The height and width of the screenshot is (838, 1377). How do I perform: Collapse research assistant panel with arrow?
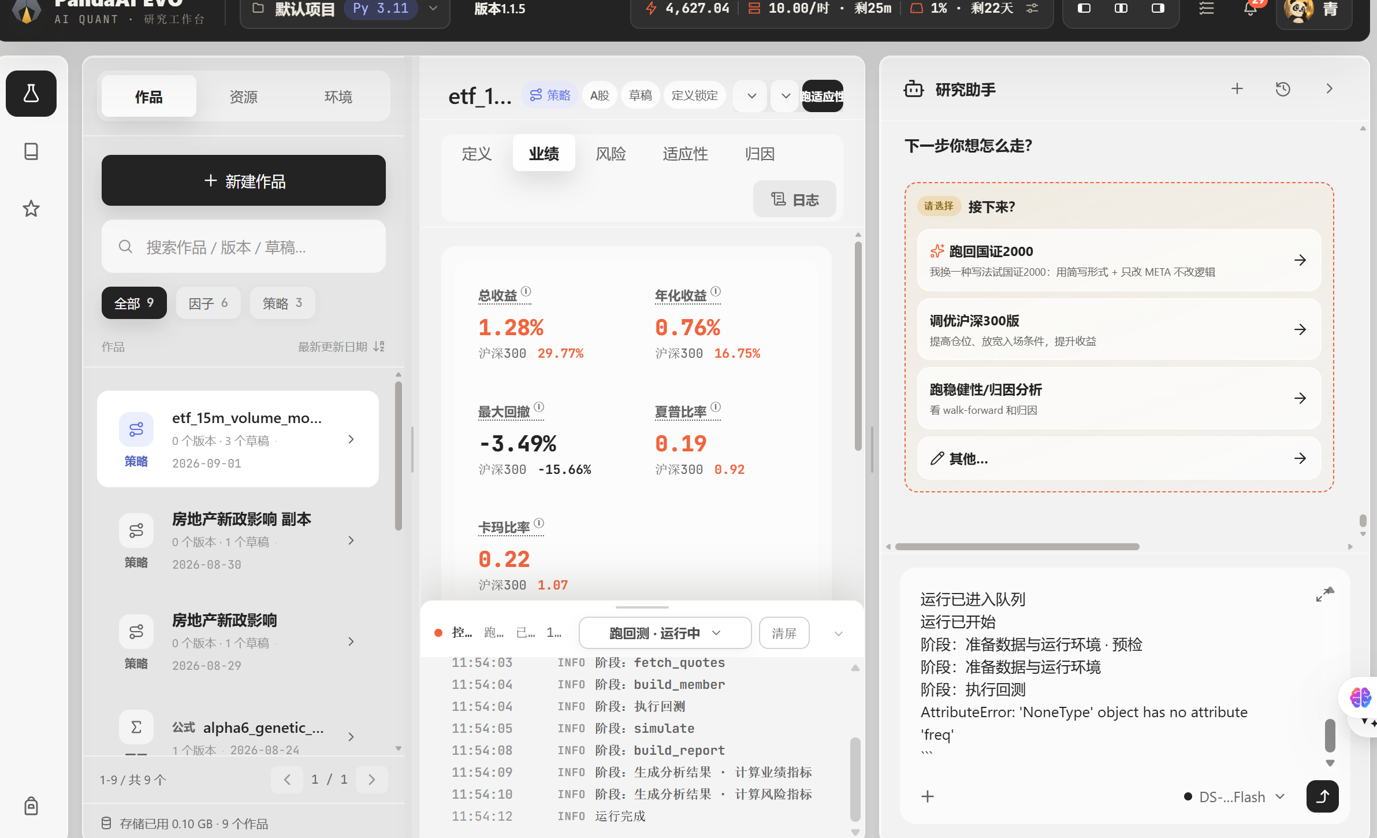[x=1329, y=88]
